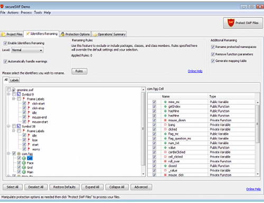Open the Rules dialog button

coord(79,71)
